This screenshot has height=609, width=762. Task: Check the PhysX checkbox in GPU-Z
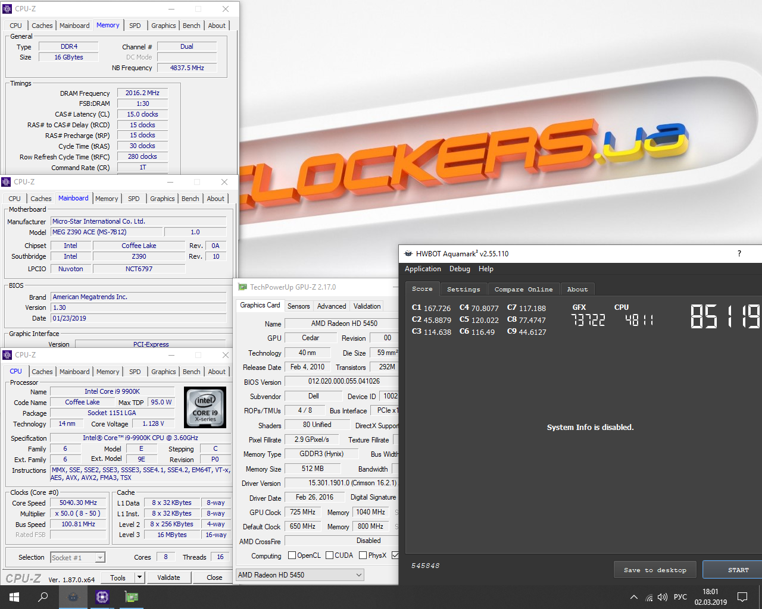click(363, 555)
